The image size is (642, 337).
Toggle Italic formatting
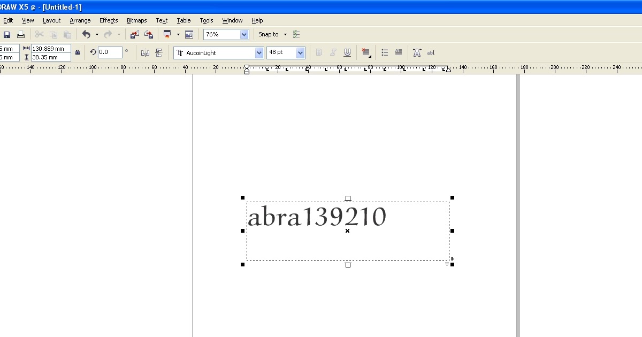(x=333, y=52)
